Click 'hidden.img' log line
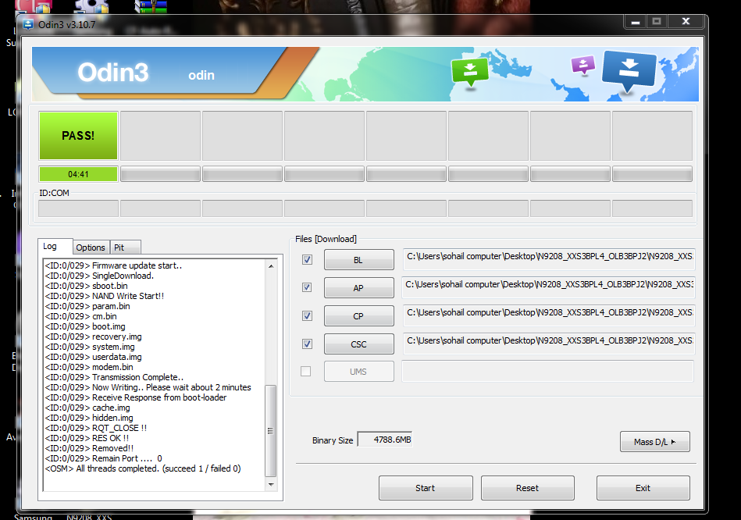The height and width of the screenshot is (520, 741). (89, 418)
